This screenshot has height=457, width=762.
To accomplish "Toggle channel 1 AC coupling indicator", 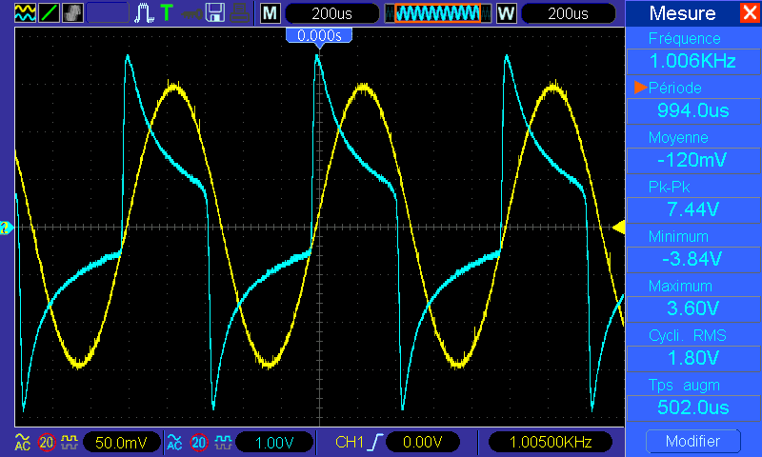I will click(x=22, y=442).
